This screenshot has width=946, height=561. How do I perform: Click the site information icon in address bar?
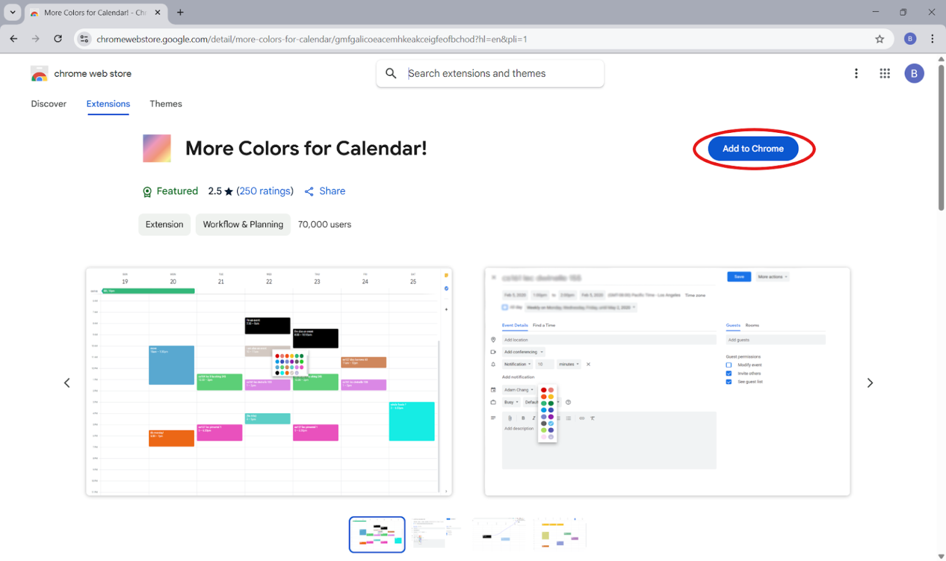point(84,38)
